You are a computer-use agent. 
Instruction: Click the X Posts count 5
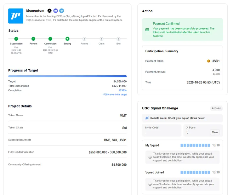click(x=187, y=132)
